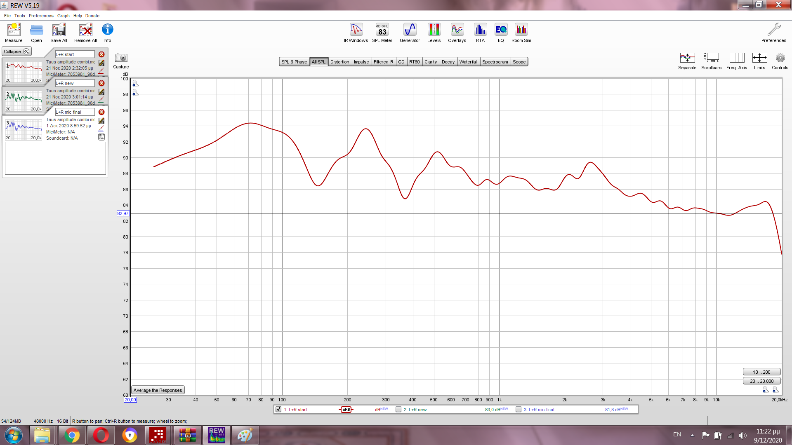Open the Graph Controls gear
792x445 pixels.
(780, 58)
